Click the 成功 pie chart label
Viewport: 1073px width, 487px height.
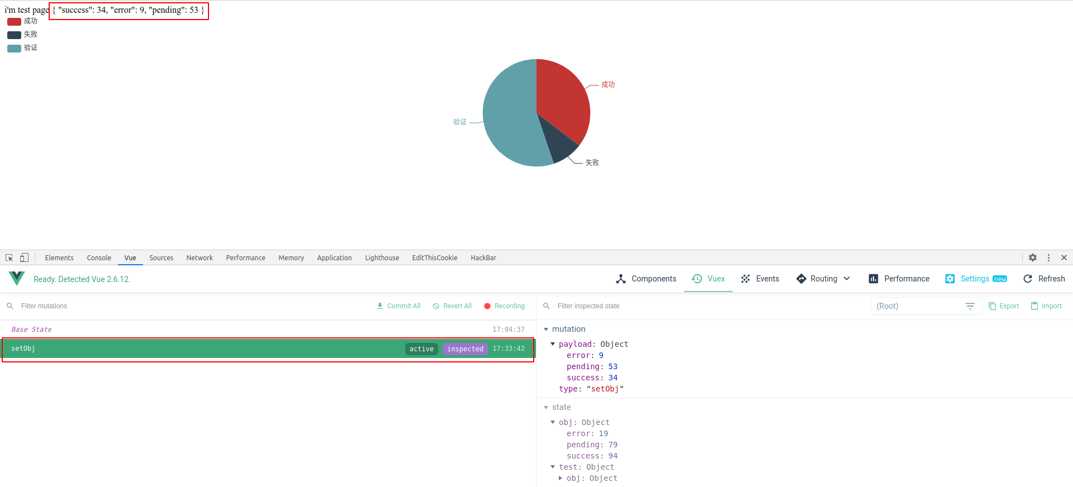pyautogui.click(x=608, y=85)
